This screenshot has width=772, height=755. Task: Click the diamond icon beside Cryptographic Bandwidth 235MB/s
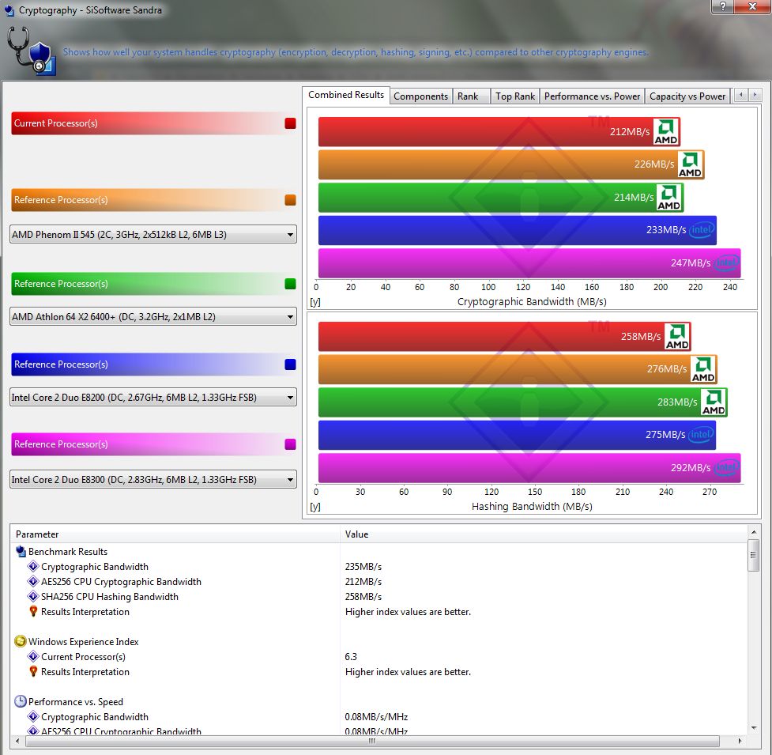pos(33,566)
